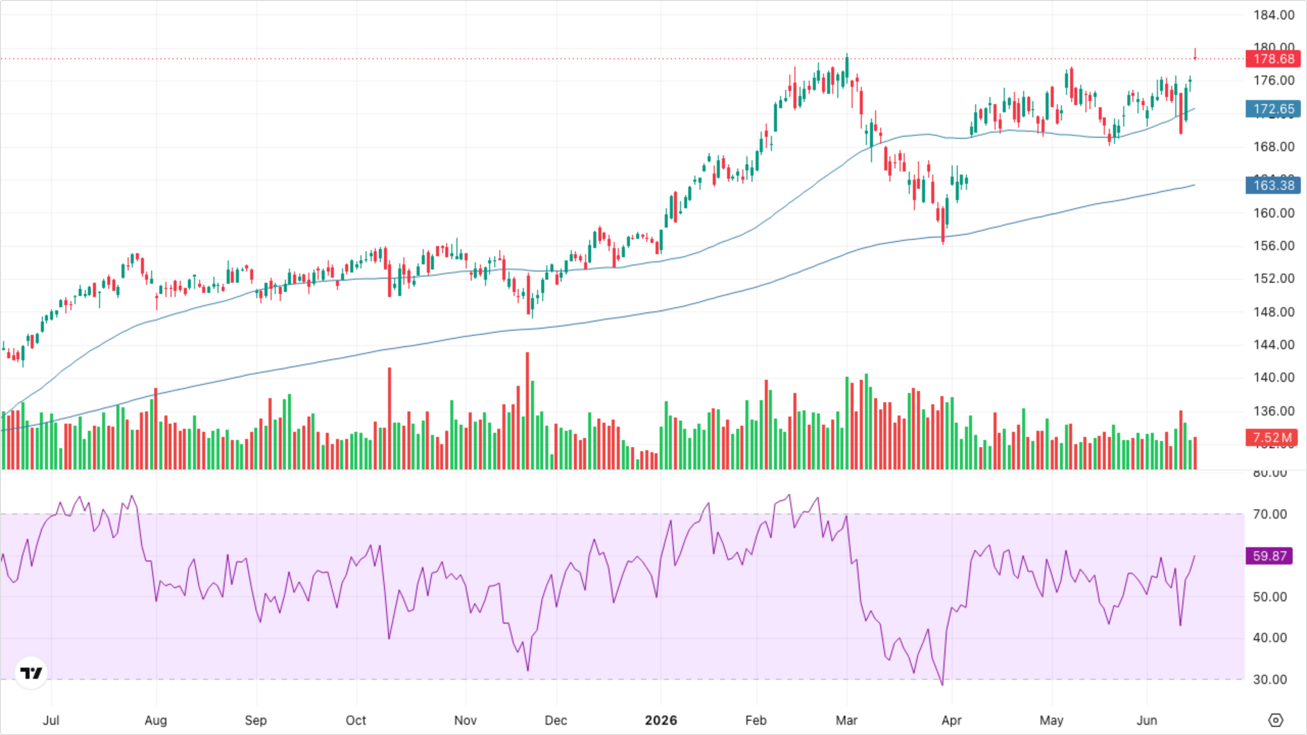Viewport: 1307px width, 735px height.
Task: Select the Feb date axis label
Action: [x=756, y=720]
